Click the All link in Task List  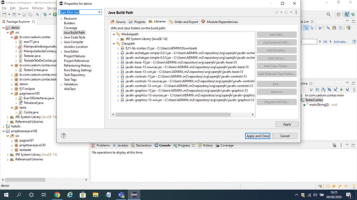coord(325,42)
